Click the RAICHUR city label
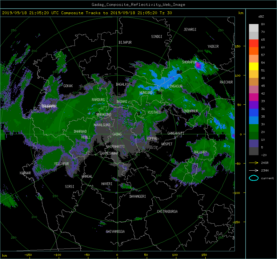Screen dimensions: 277x259 [226, 82]
